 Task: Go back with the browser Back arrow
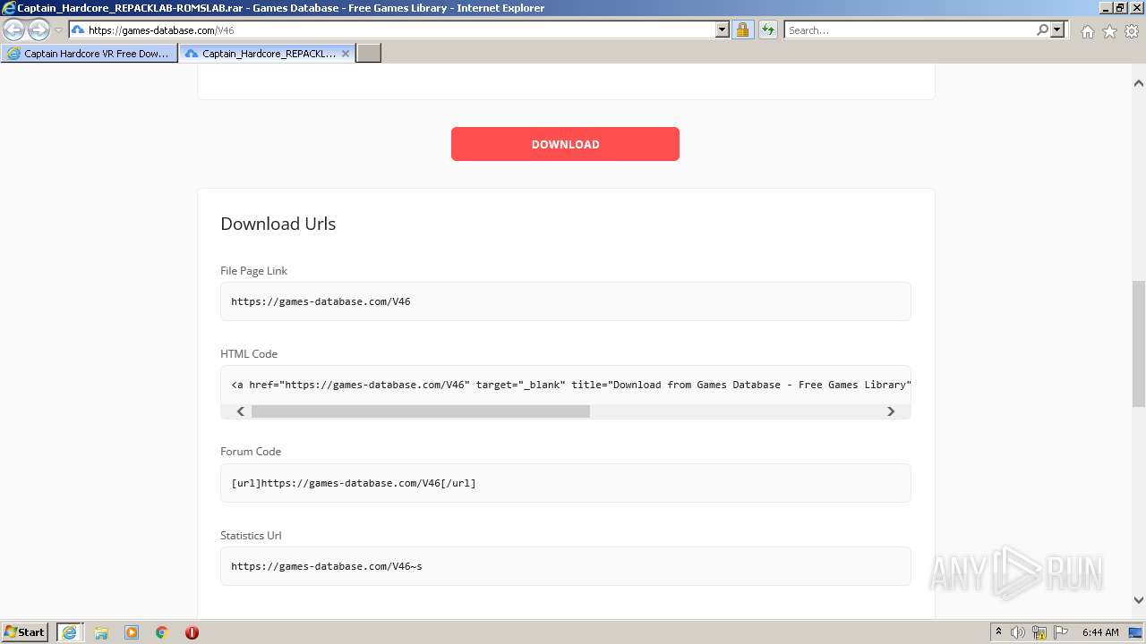click(13, 30)
